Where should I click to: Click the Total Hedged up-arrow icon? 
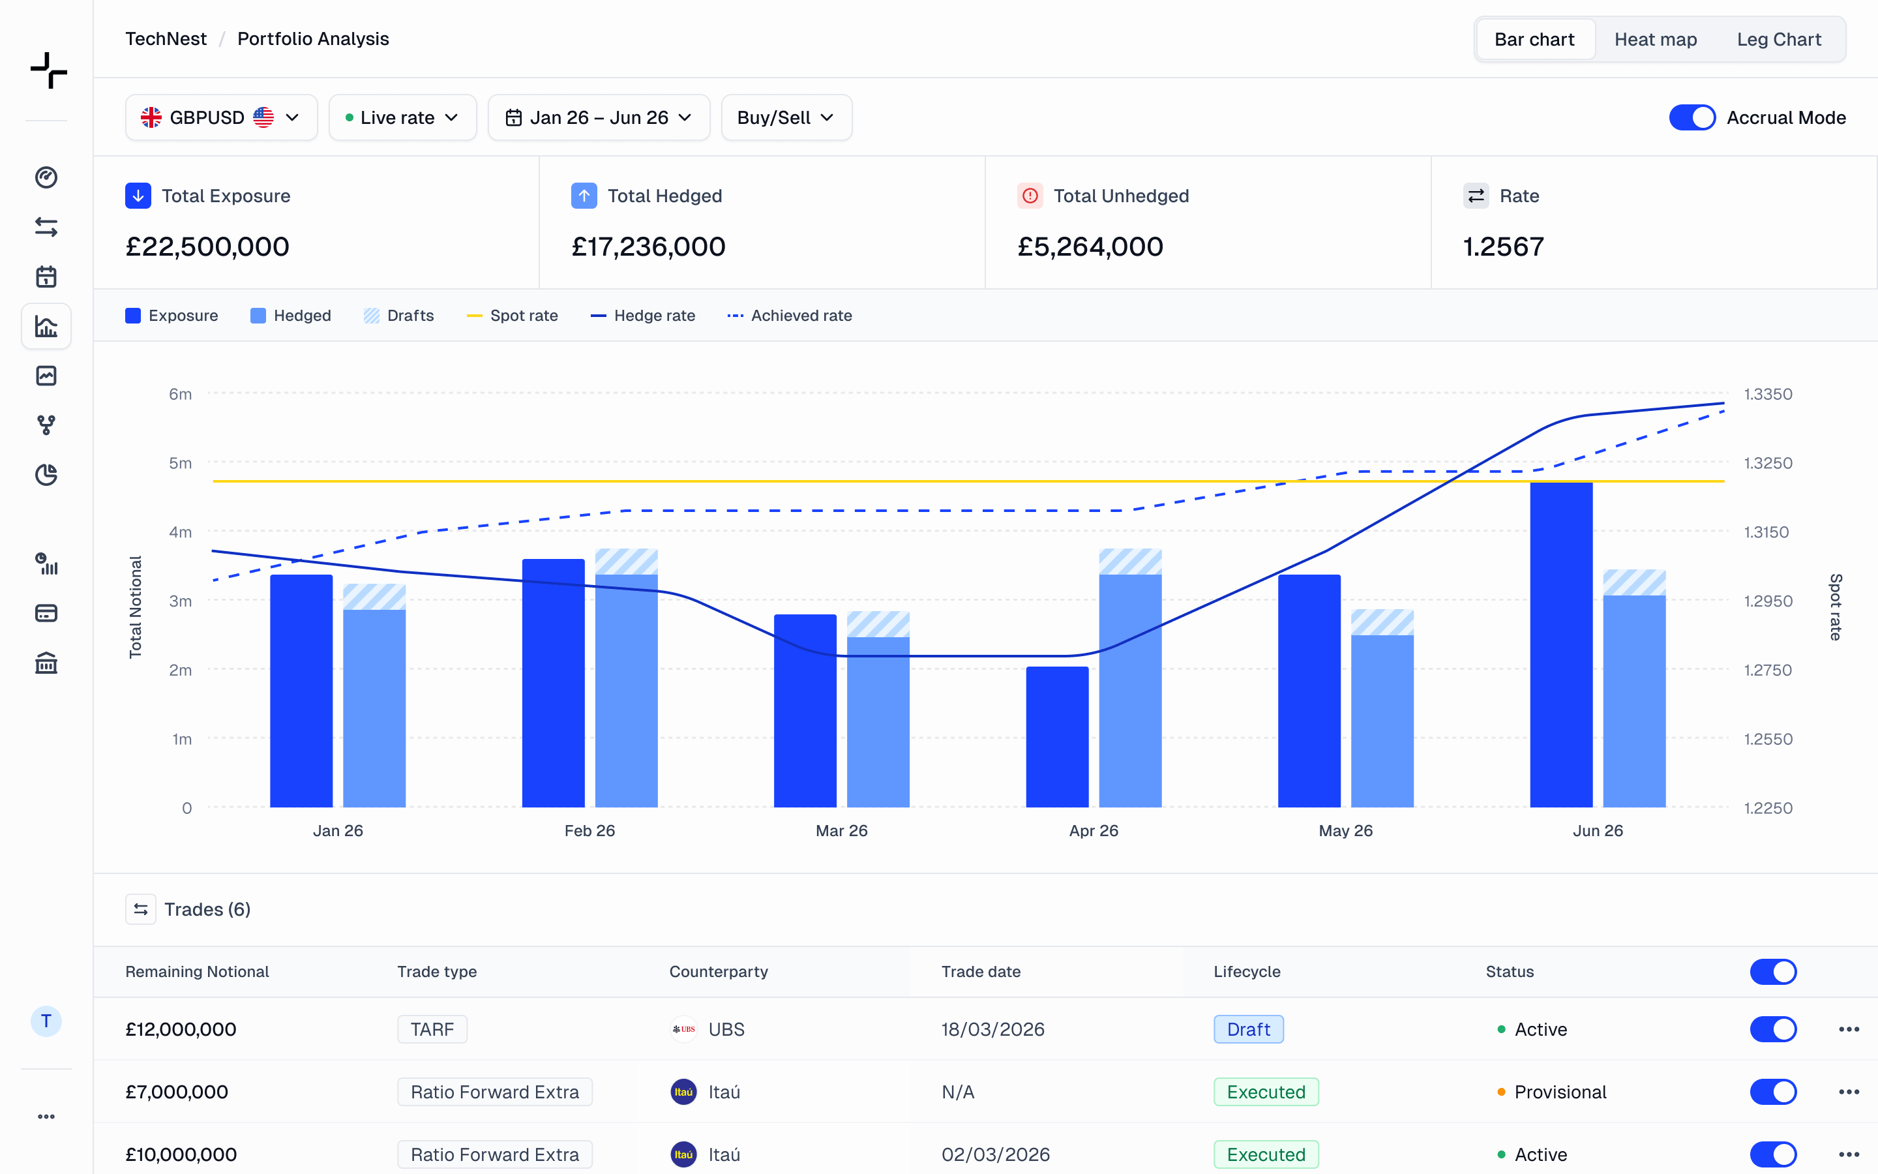click(584, 196)
